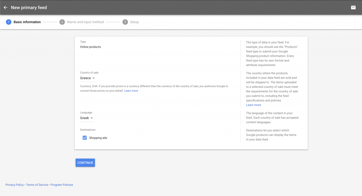Go back using the header arrow
362x196 pixels.
(6, 8)
